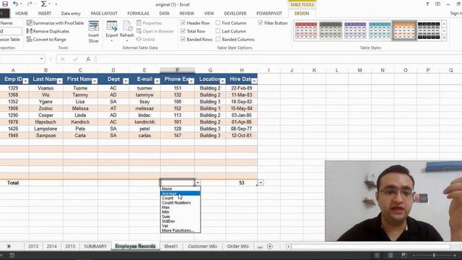This screenshot has height=260, width=462.
Task: Click Resize Table
Action: tap(10, 40)
